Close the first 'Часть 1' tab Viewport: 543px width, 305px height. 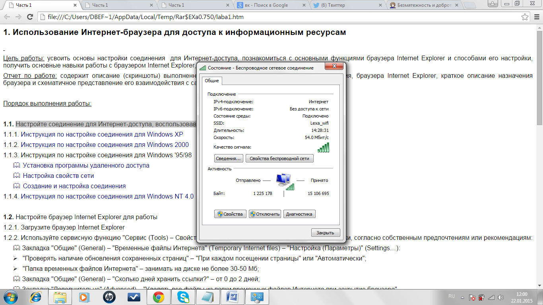coord(75,5)
